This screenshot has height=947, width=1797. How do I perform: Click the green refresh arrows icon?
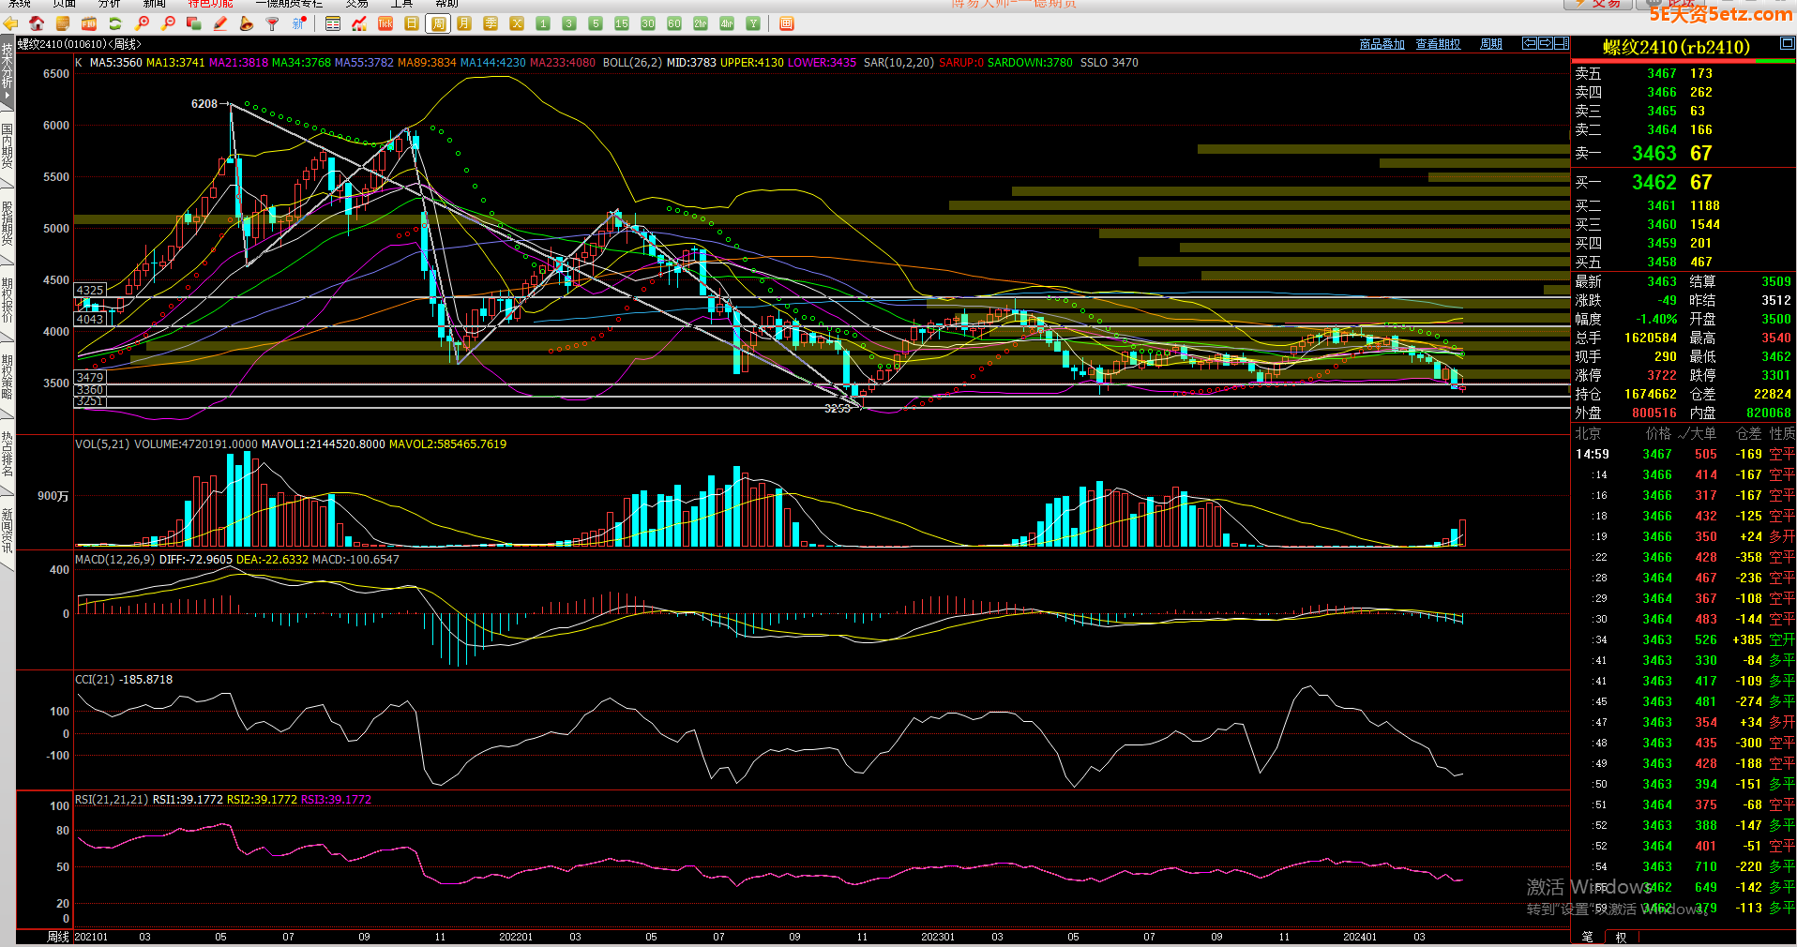tap(115, 23)
